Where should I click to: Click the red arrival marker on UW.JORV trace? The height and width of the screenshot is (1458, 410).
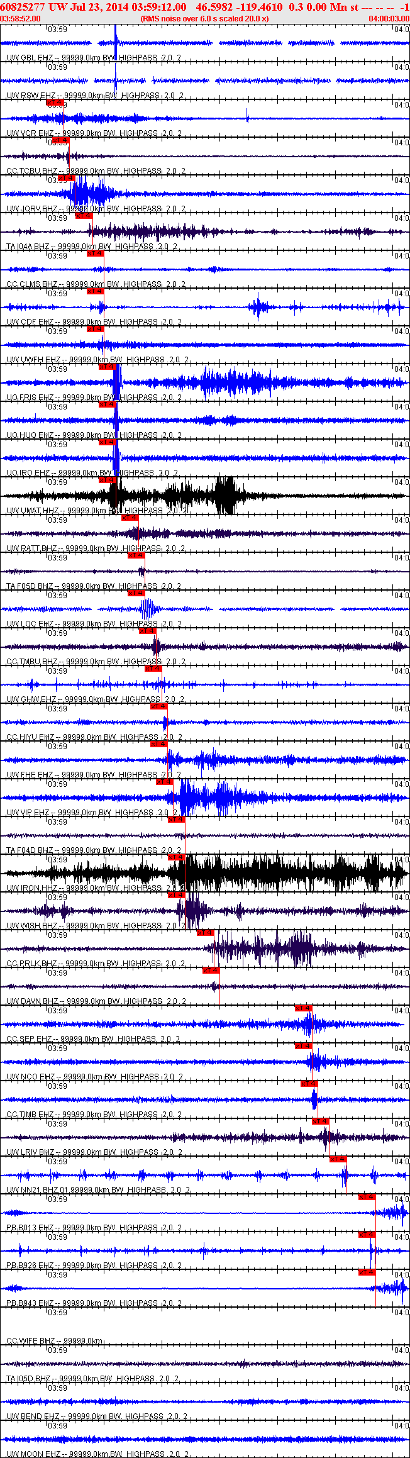(x=66, y=178)
